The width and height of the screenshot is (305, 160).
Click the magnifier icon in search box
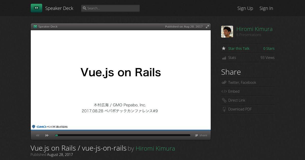85,8
